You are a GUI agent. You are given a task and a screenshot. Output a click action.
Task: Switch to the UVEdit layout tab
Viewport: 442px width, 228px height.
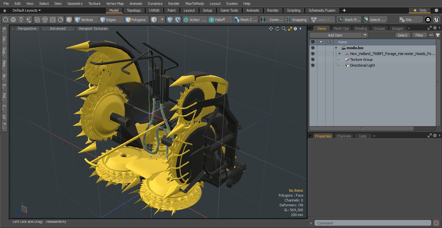coord(154,10)
